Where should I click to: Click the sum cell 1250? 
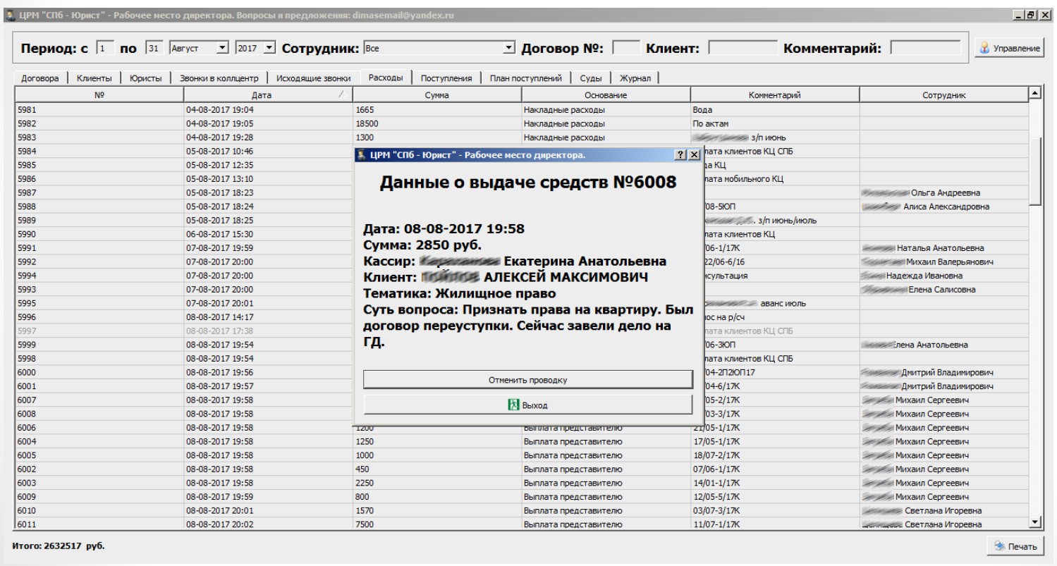pyautogui.click(x=437, y=441)
